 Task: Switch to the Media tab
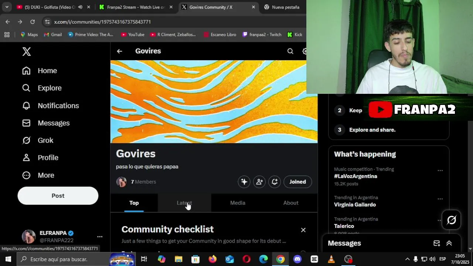click(x=238, y=203)
